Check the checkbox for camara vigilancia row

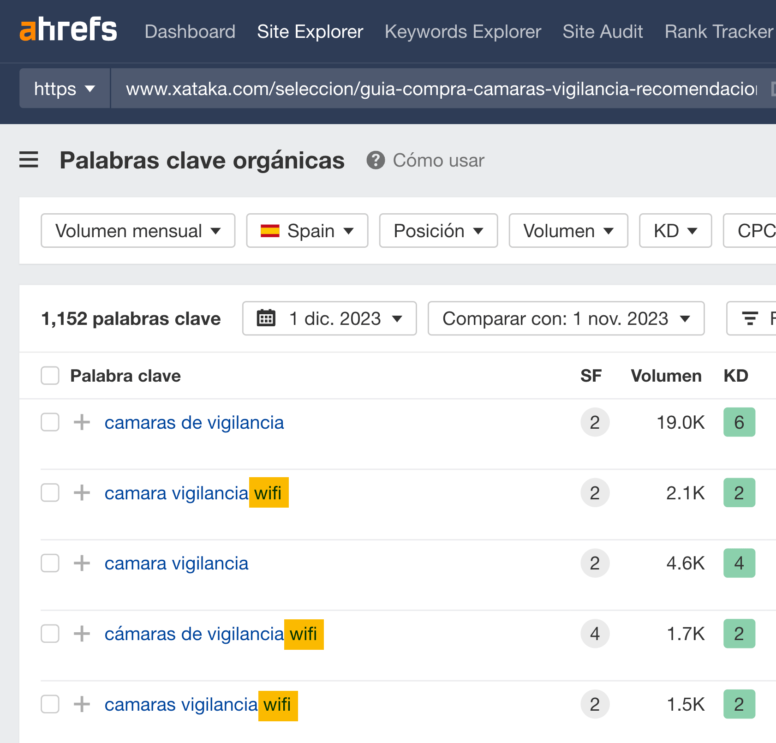point(49,563)
